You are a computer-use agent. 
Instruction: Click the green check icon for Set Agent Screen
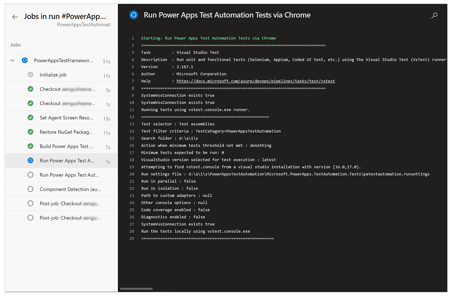pos(30,118)
